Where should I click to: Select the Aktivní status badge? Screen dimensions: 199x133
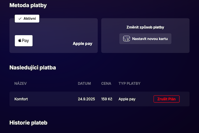click(27, 19)
